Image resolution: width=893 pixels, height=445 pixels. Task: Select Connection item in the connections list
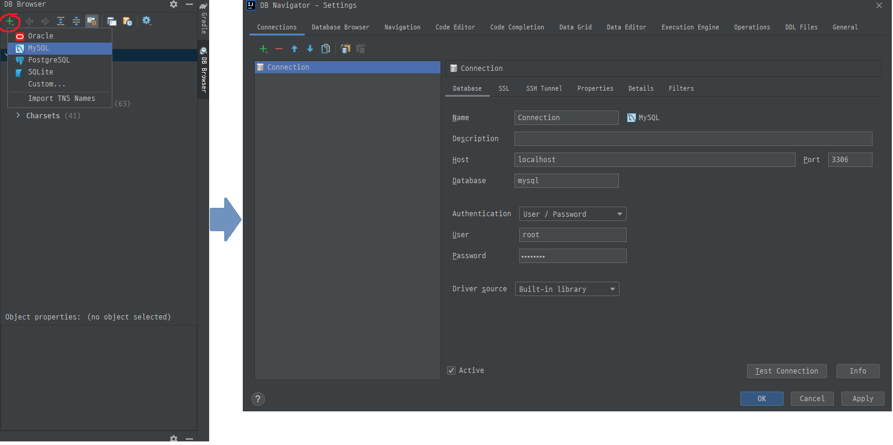click(347, 67)
